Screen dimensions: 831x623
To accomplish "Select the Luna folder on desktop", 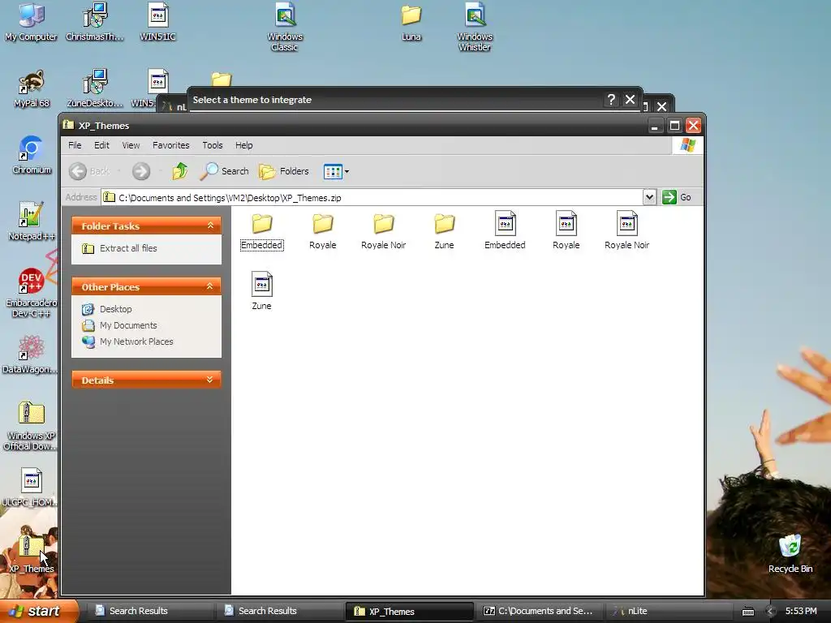I will pyautogui.click(x=411, y=22).
